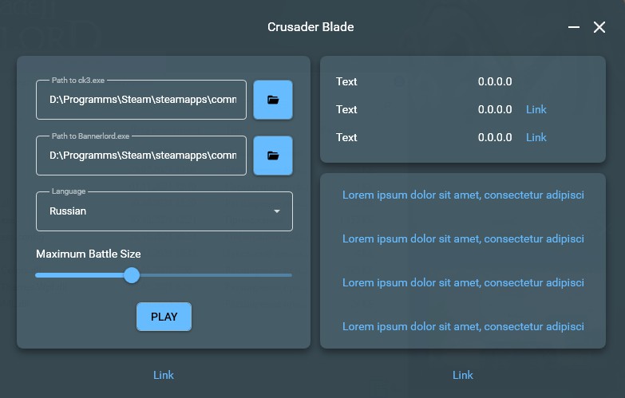Open the Link in the second version row
The image size is (625, 398).
[x=536, y=109]
